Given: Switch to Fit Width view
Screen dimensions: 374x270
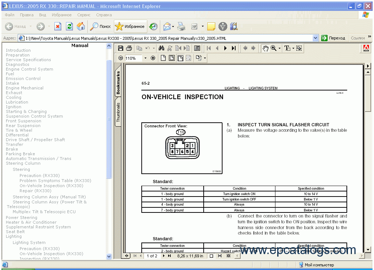Looking at the screenshot, I should [180, 58].
